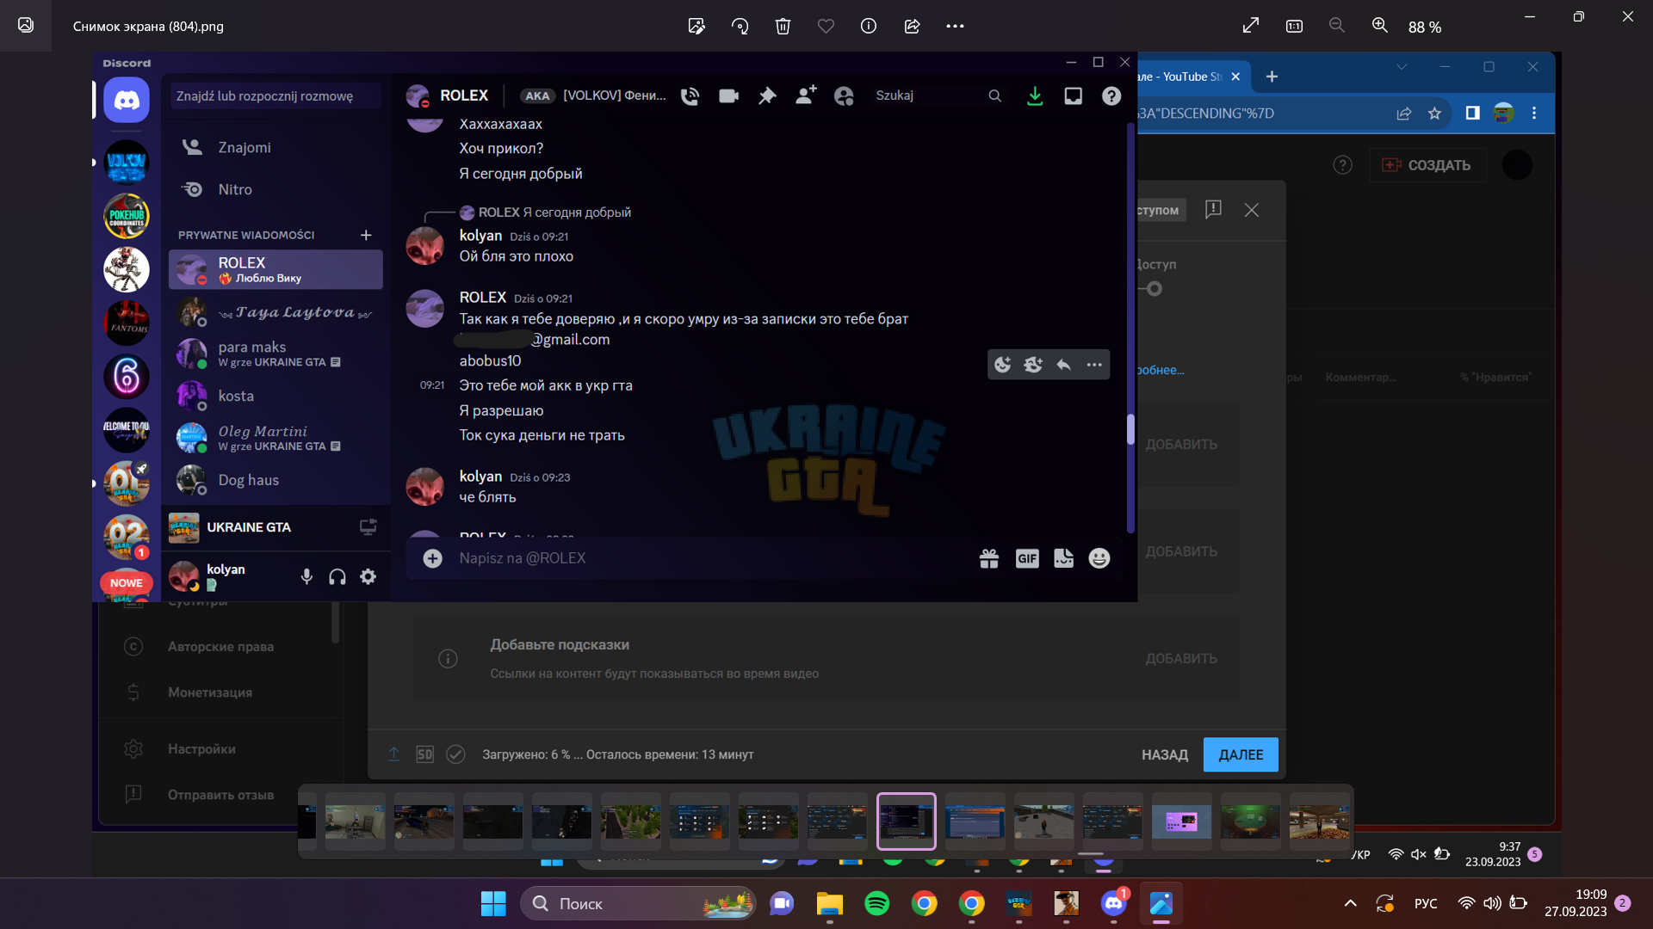Screen dimensions: 1653x929
Task: Add a reaction to the hovered message
Action: [x=1003, y=365]
